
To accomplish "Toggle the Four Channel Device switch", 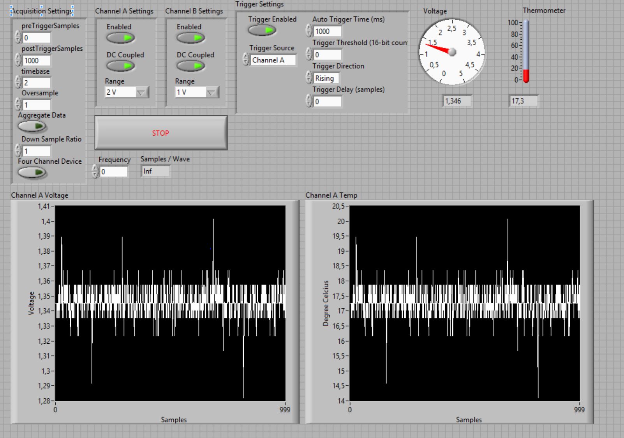I will pyautogui.click(x=32, y=172).
